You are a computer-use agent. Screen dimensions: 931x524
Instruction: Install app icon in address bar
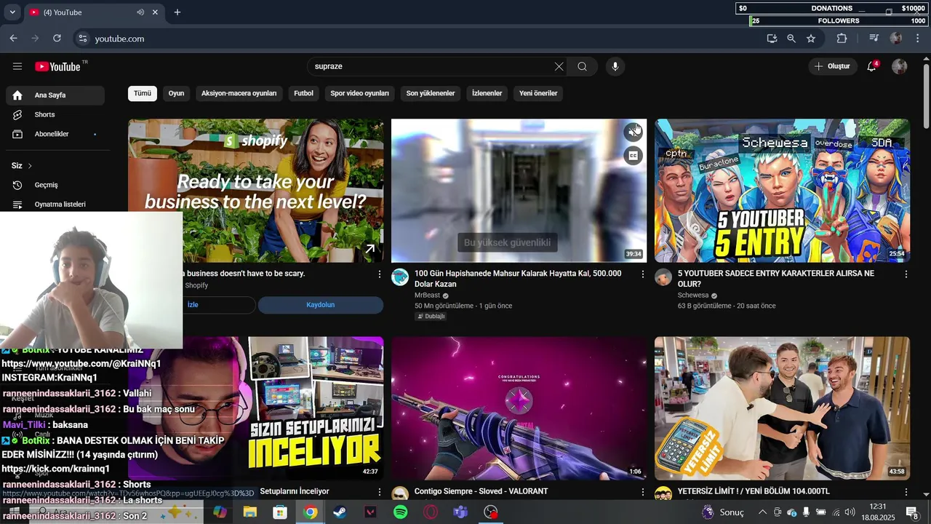coord(772,39)
